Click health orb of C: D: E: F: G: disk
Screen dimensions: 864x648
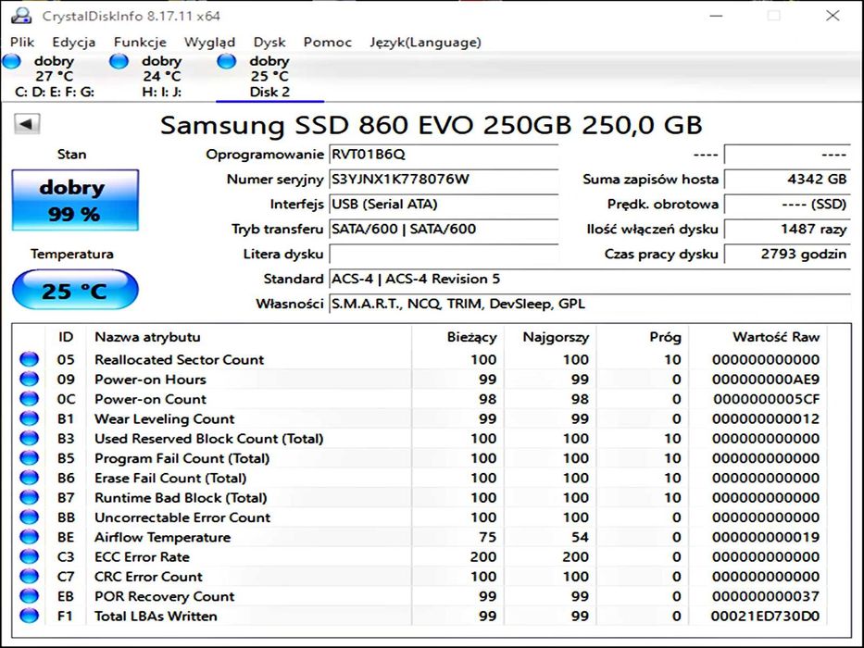11,61
